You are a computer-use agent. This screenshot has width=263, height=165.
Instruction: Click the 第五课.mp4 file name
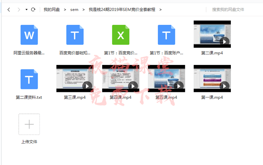167,97
